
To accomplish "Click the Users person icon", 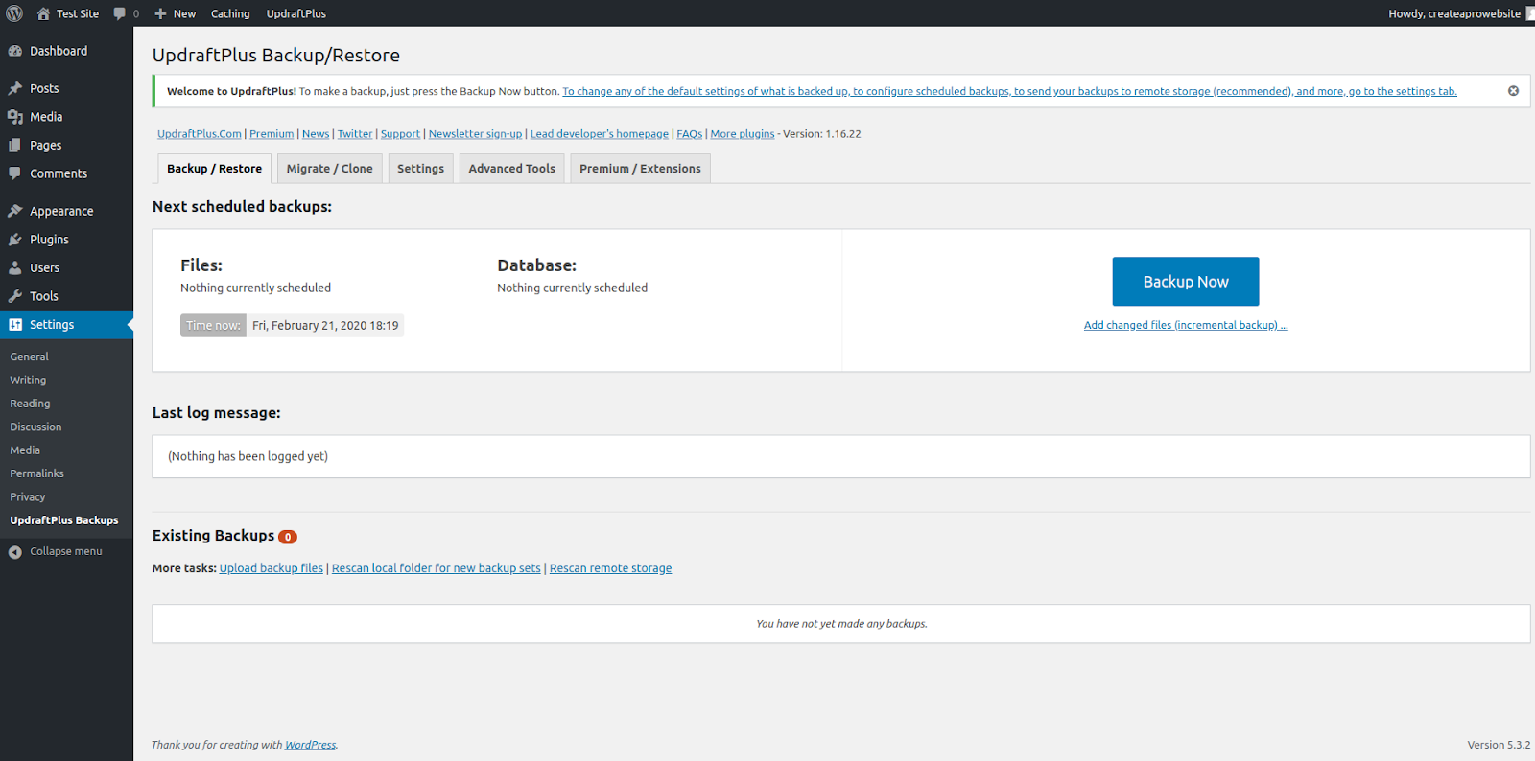I will coord(15,268).
